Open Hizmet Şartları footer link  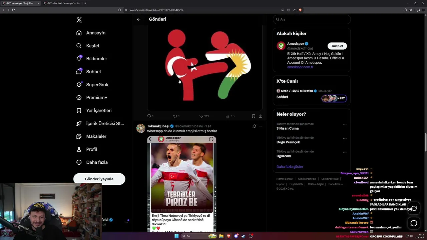point(285,179)
